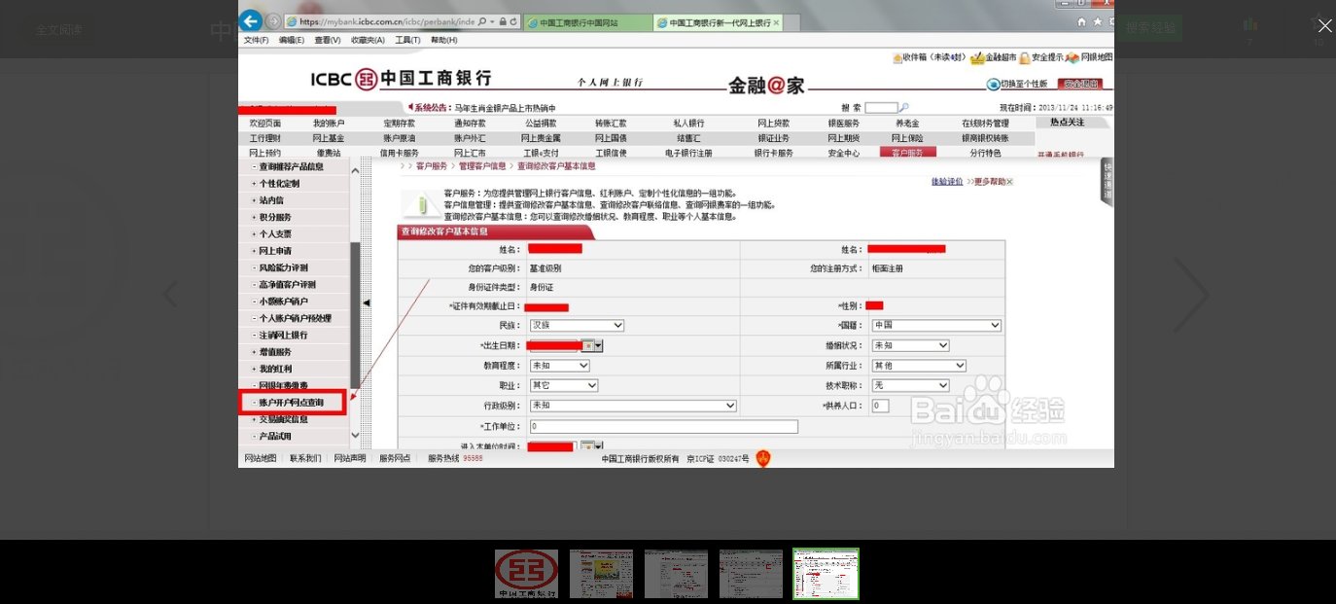Click the sidebar scroll-down arrow
This screenshot has width=1336, height=604.
point(355,434)
